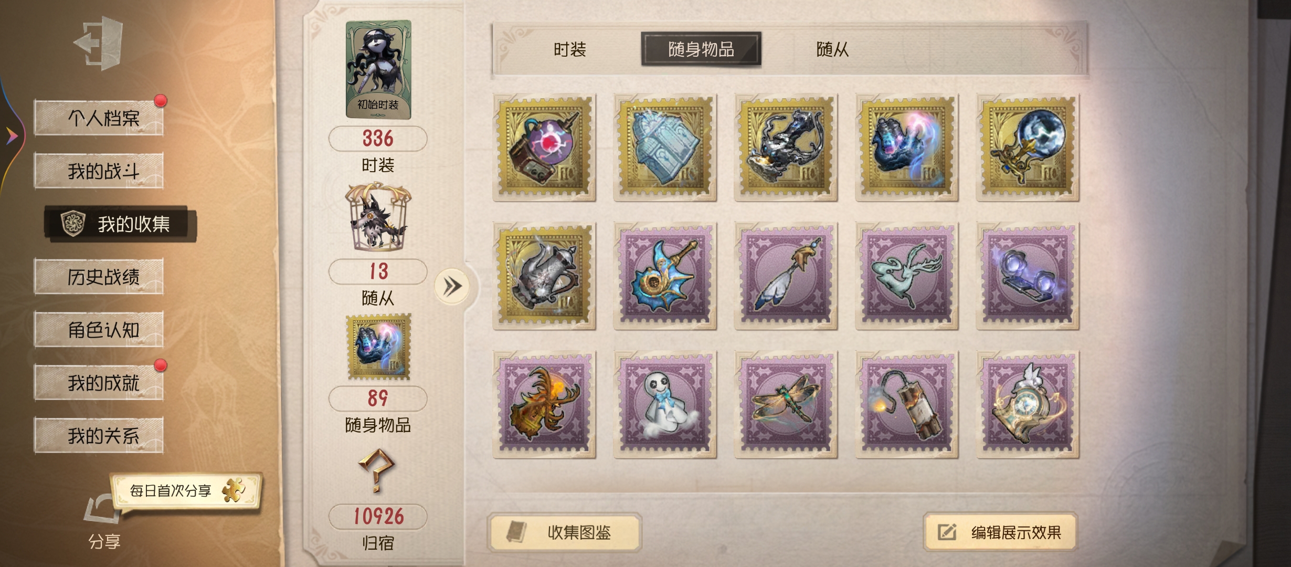1291x567 pixels.
Task: Select the silver teapot accessory stamp
Action: pos(544,276)
